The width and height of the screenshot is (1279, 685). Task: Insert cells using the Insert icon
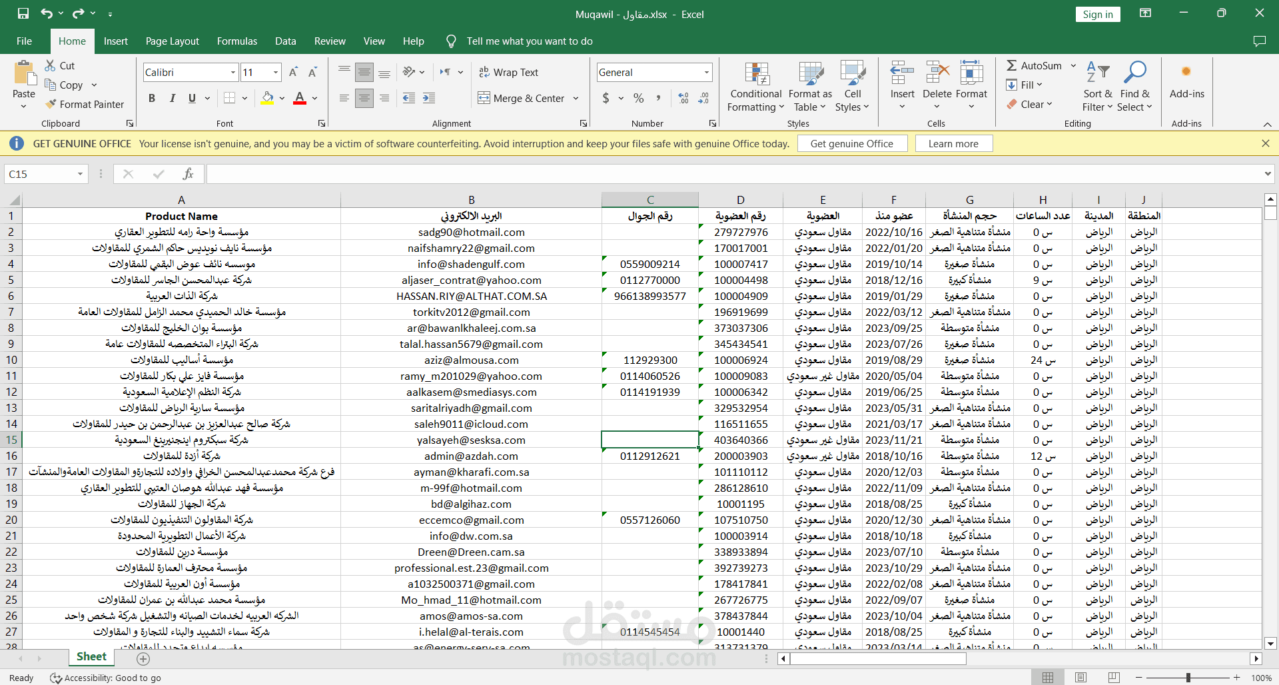(903, 72)
